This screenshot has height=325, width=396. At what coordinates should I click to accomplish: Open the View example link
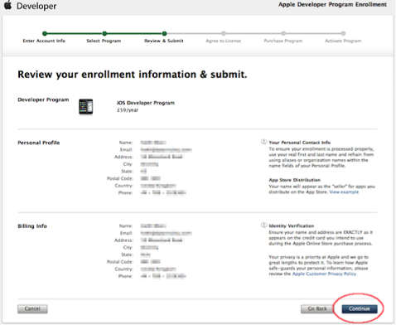click(344, 192)
